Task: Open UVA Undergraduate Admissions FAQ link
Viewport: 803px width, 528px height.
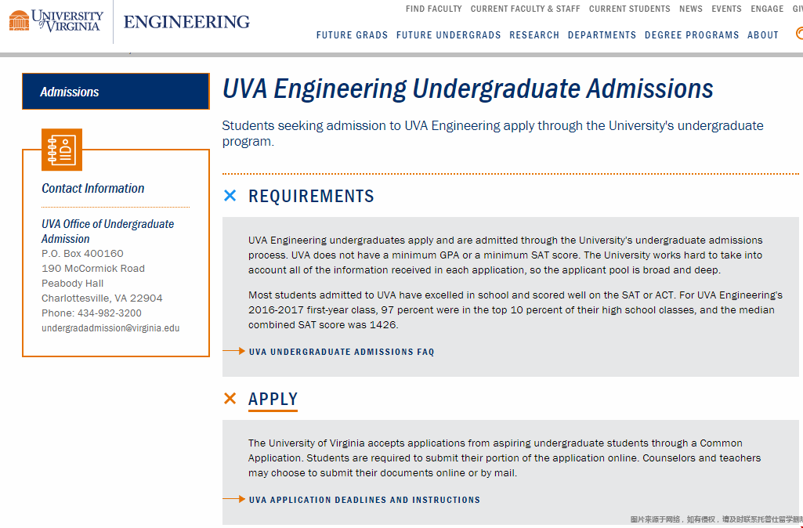Action: (x=342, y=352)
